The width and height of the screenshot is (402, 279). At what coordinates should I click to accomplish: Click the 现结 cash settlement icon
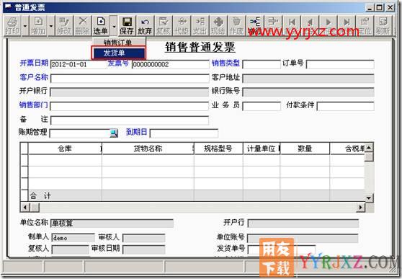tap(218, 25)
